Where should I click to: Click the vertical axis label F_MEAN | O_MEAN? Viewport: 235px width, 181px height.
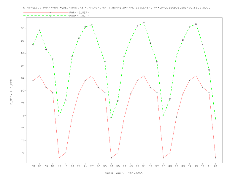11,91
